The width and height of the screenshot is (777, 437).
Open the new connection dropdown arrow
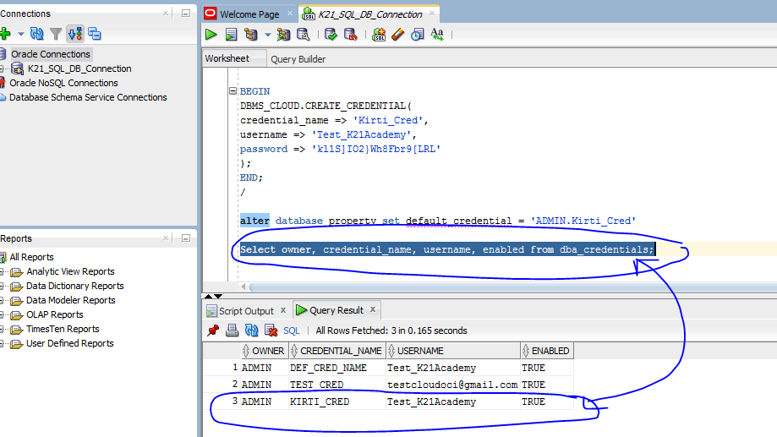[x=21, y=34]
